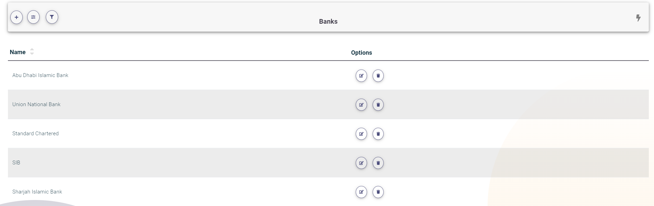Click the lightning bolt quick actions icon
The width and height of the screenshot is (654, 206).
[x=638, y=18]
